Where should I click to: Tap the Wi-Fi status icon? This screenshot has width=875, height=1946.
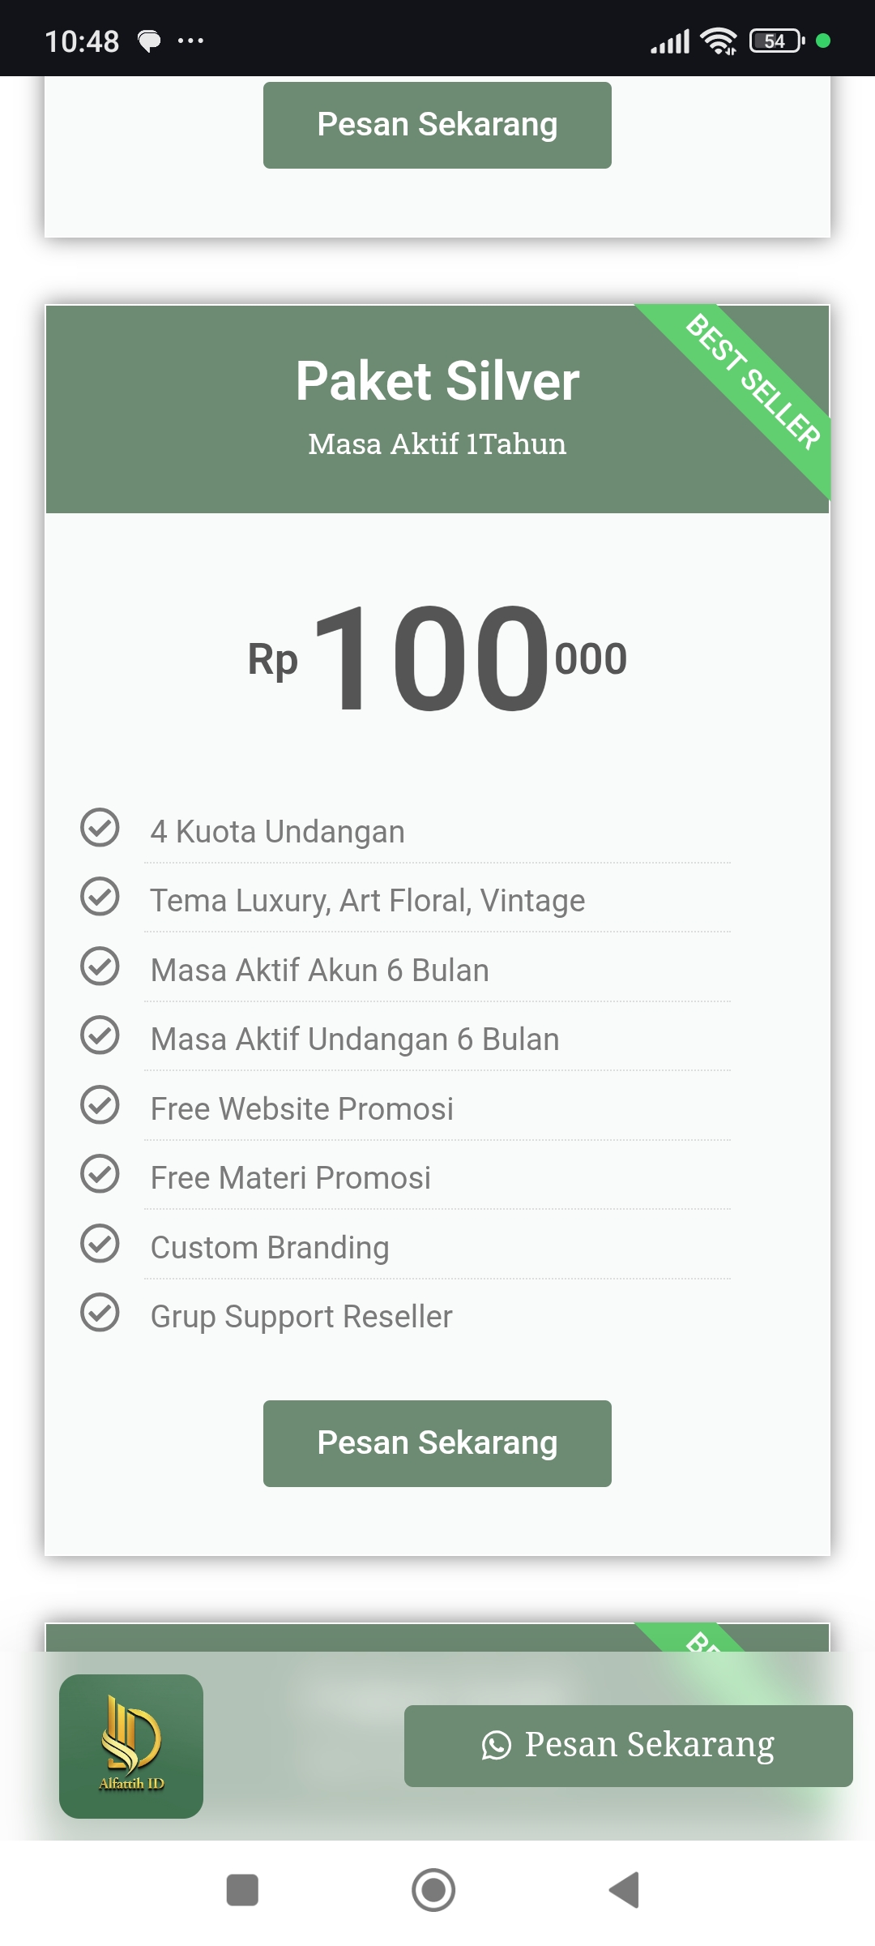click(719, 41)
